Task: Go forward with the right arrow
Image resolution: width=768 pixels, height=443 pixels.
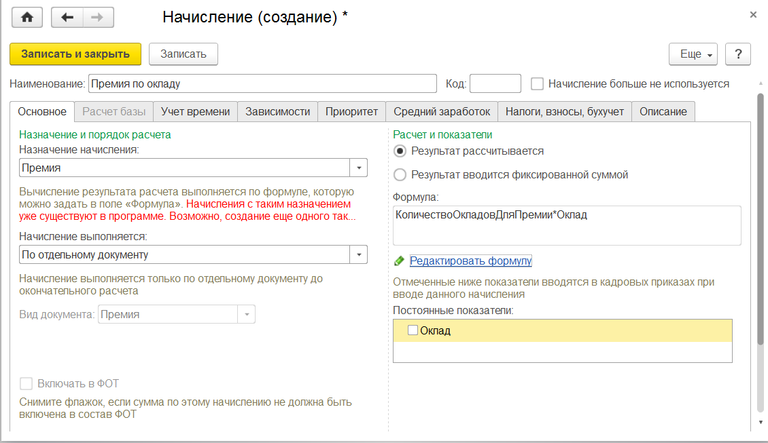Action: pyautogui.click(x=98, y=18)
